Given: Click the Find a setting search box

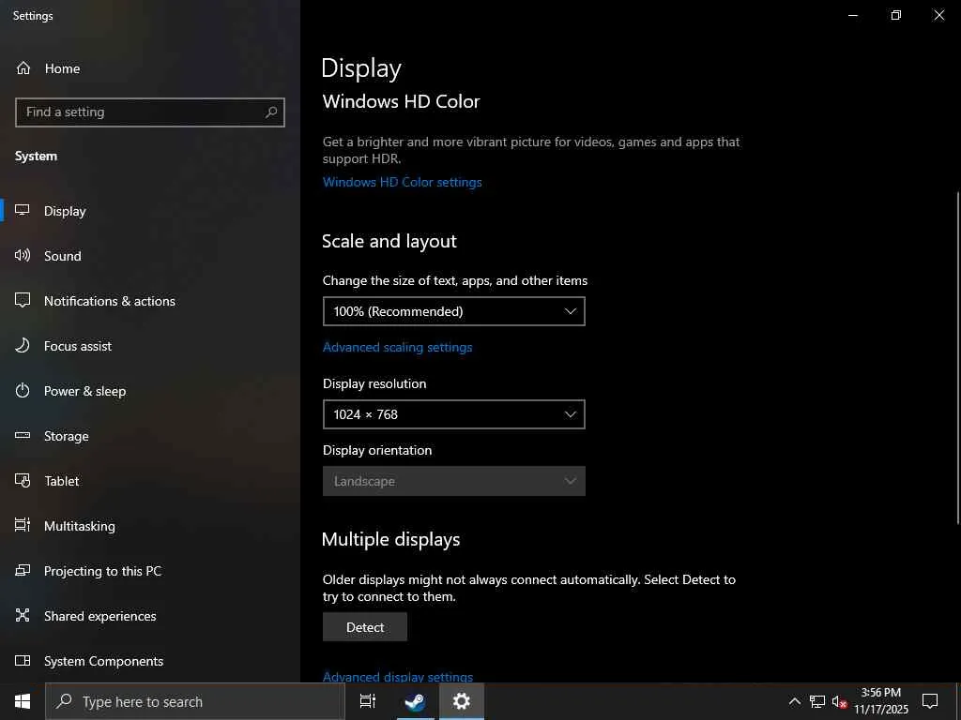Looking at the screenshot, I should 150,112.
